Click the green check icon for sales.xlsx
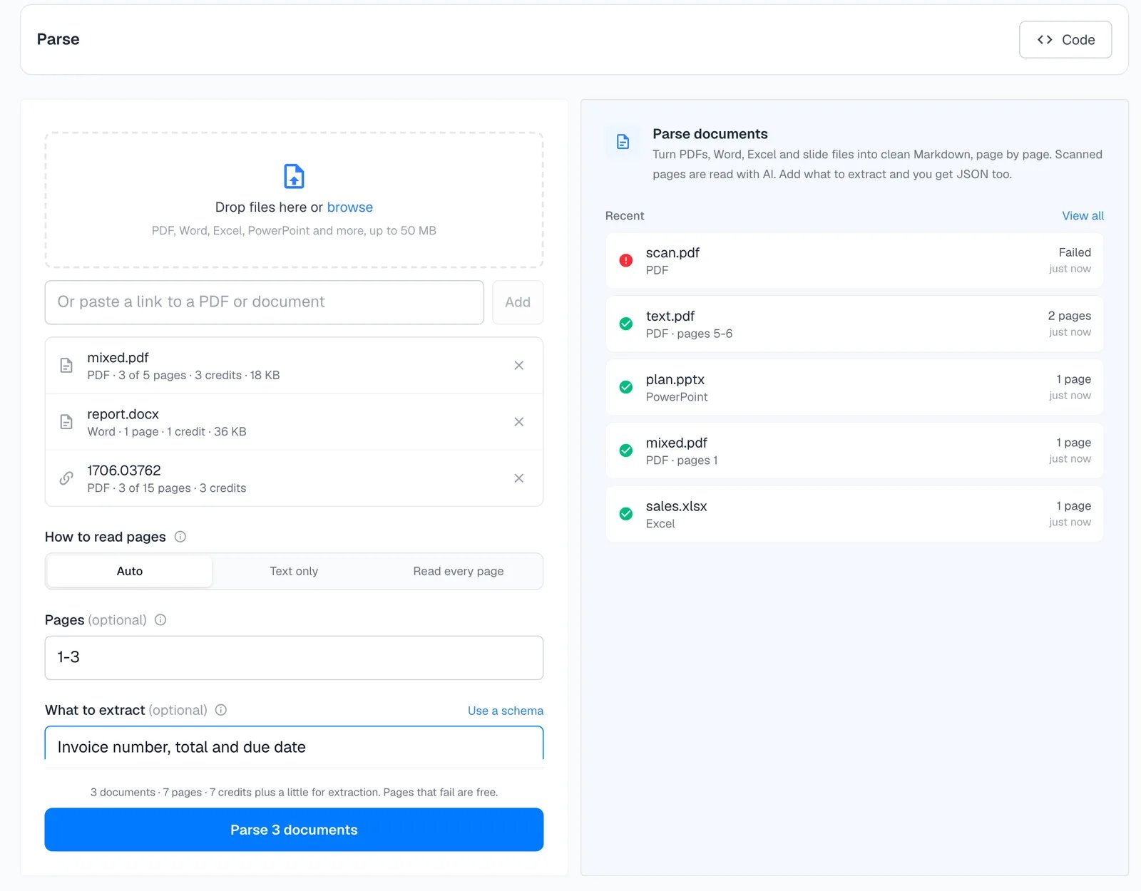 coord(625,514)
